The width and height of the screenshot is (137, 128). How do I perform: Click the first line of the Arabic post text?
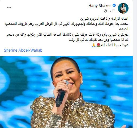pos(104,18)
